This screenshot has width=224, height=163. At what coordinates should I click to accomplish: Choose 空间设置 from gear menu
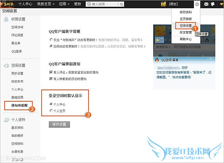(186, 26)
